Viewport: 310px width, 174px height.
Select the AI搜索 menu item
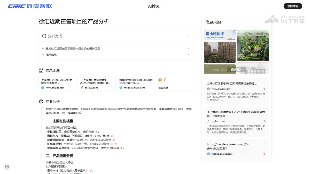pyautogui.click(x=154, y=6)
